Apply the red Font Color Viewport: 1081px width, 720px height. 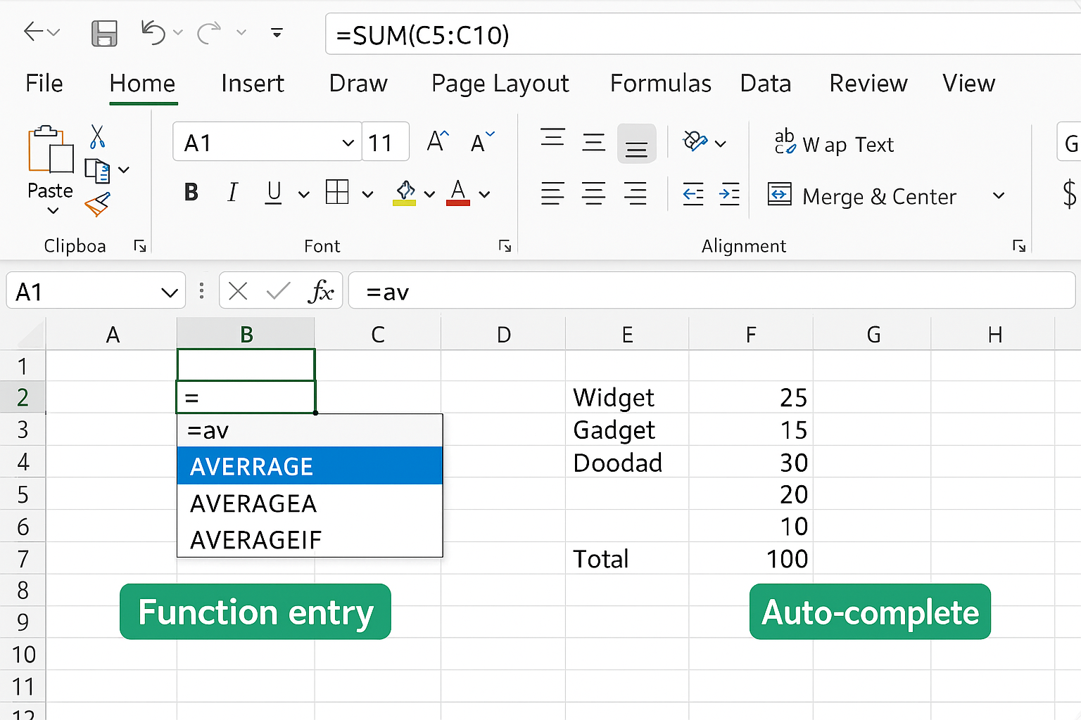click(x=458, y=193)
